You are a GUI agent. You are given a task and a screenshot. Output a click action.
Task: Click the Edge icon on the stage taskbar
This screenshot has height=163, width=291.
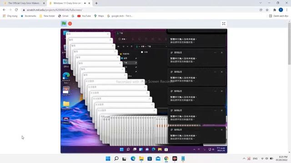pyautogui.click(x=154, y=149)
